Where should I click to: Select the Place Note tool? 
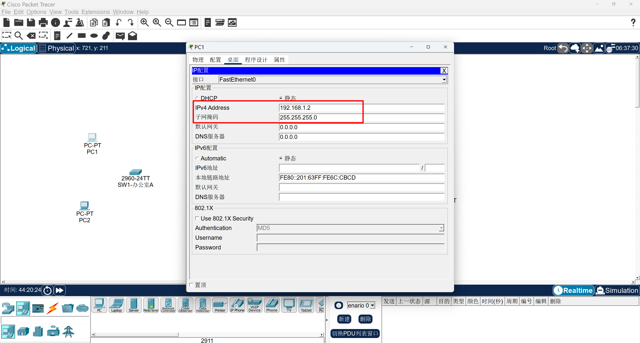click(x=57, y=36)
